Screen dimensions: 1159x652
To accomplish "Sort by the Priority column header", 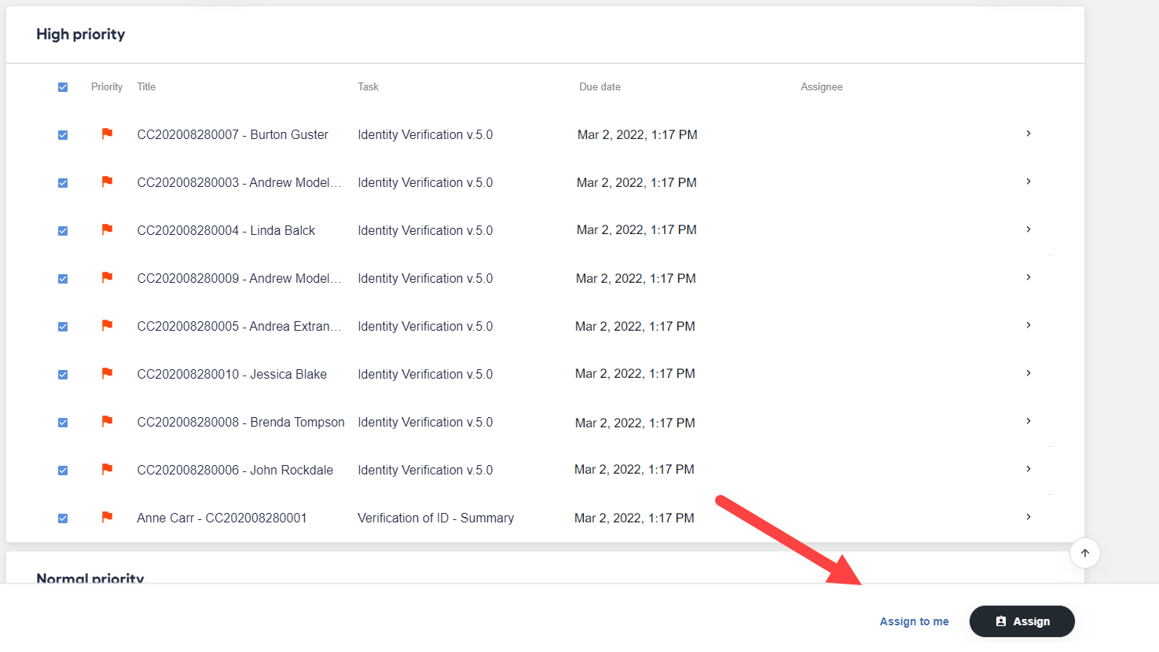I will [x=107, y=87].
